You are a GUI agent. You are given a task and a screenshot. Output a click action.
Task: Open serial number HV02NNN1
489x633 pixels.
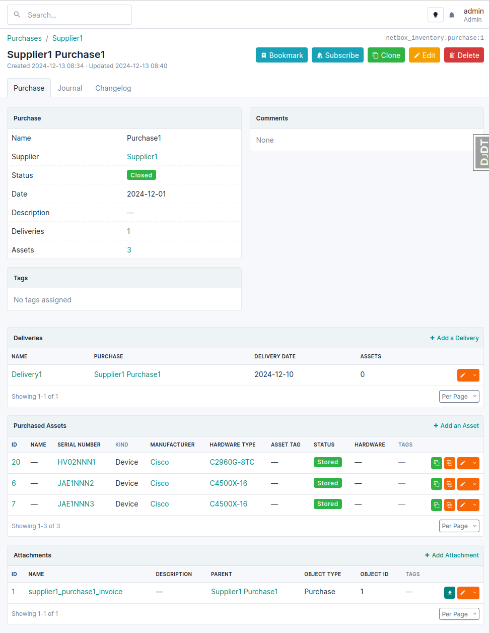77,462
